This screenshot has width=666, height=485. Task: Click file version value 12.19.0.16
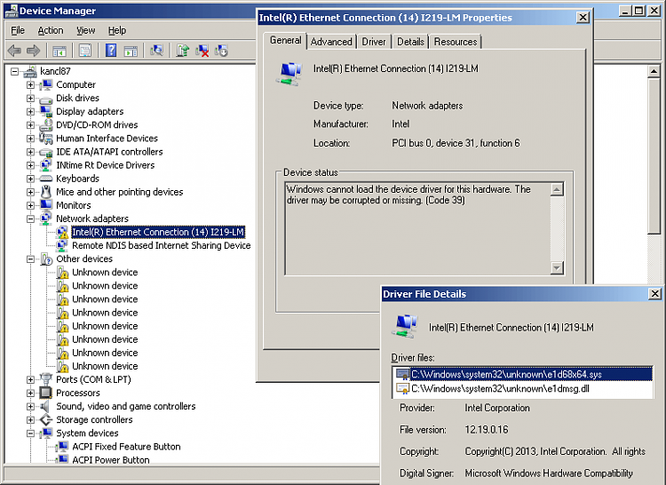tap(487, 430)
